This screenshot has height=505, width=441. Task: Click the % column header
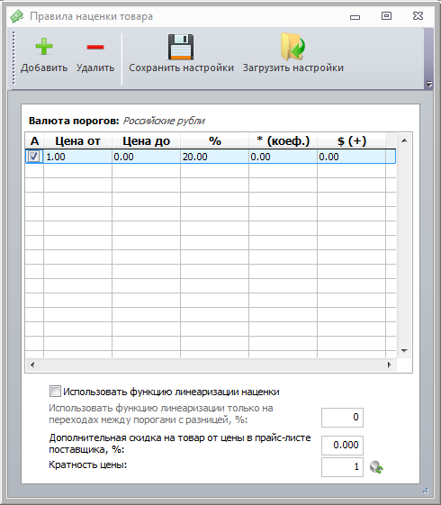click(x=214, y=140)
